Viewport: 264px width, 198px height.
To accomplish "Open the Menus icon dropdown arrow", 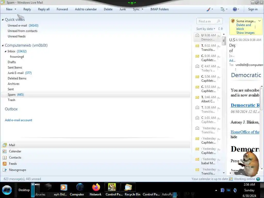I will point(227,9).
